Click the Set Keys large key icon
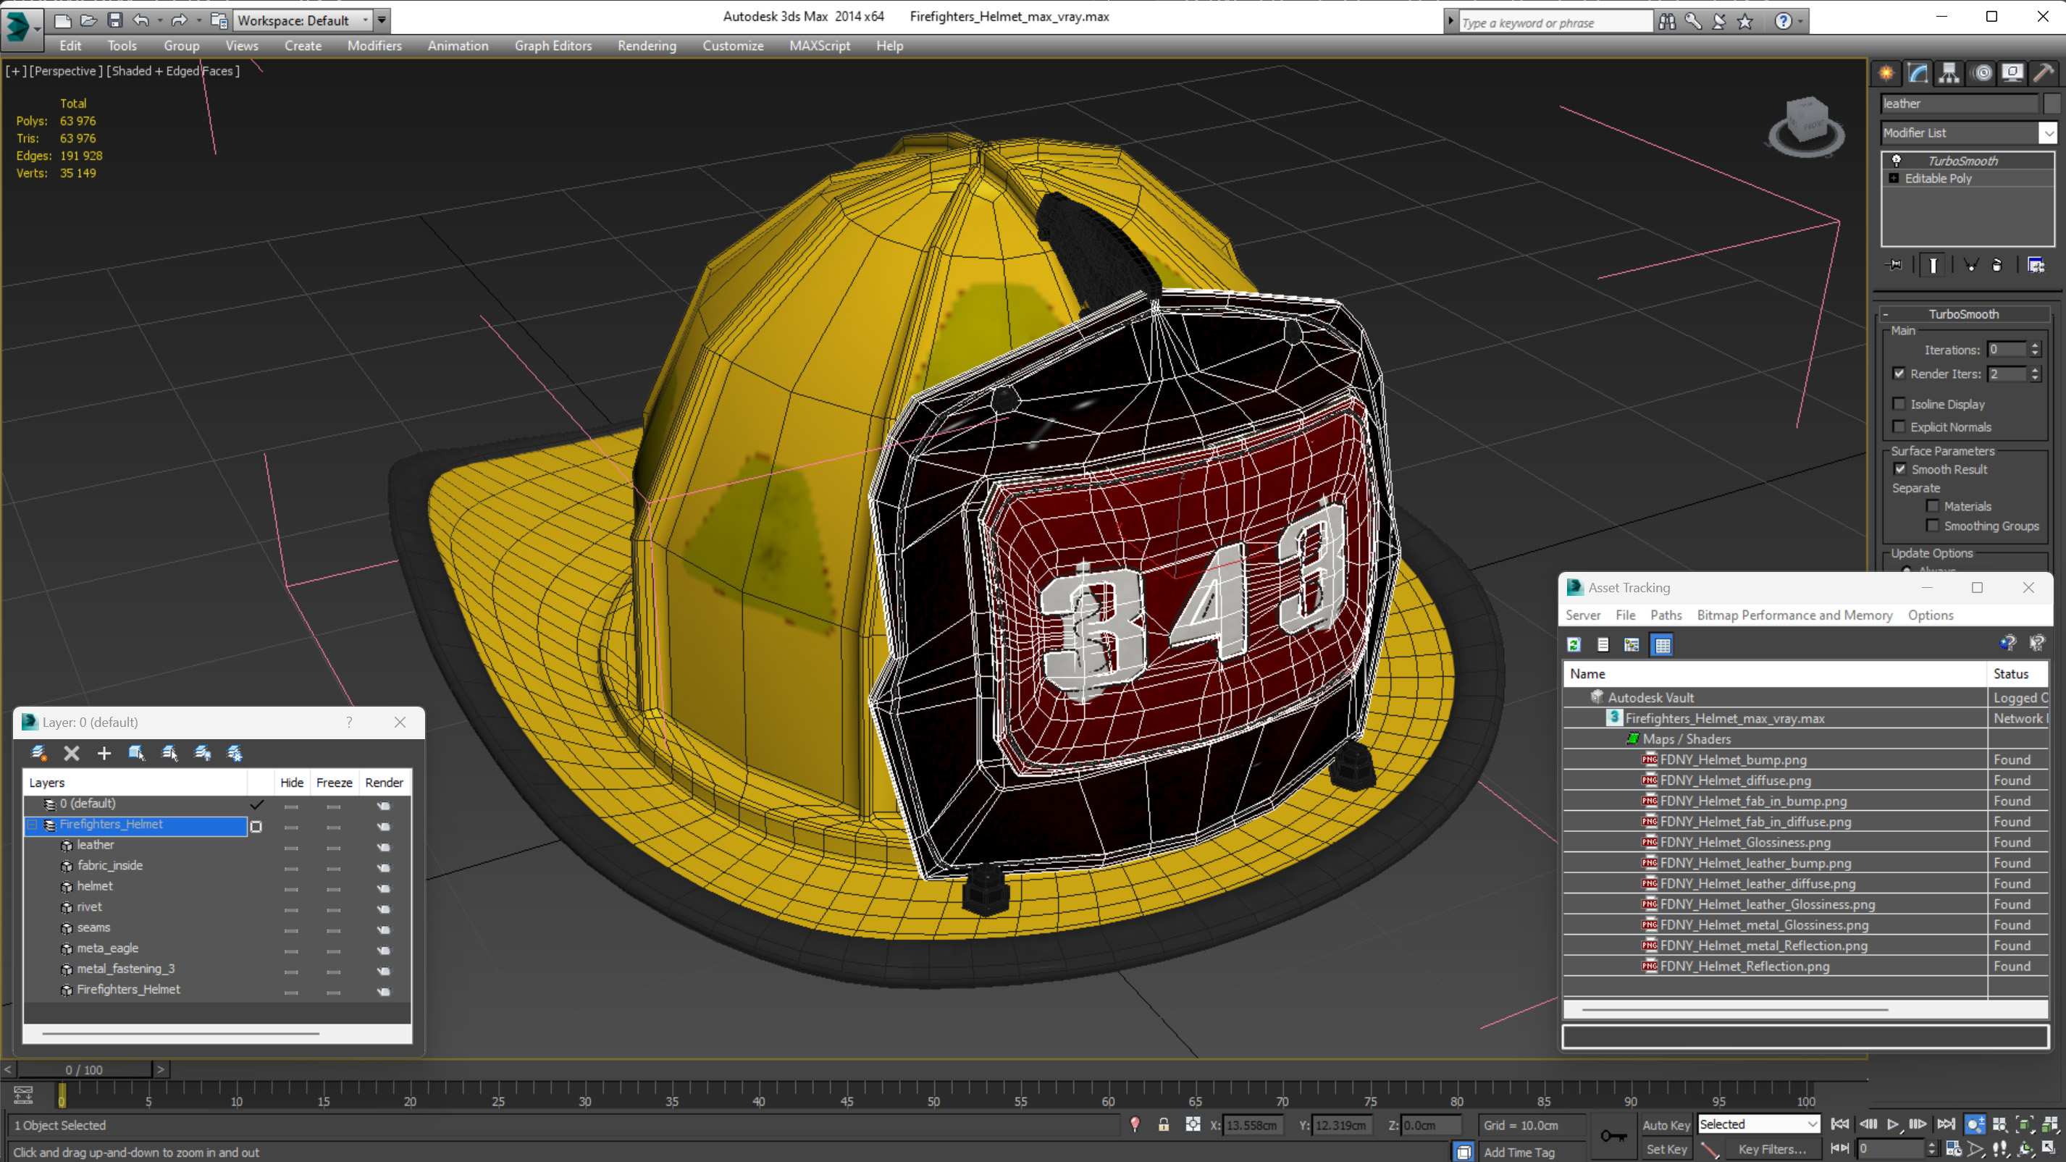The image size is (2066, 1162). (x=1613, y=1135)
